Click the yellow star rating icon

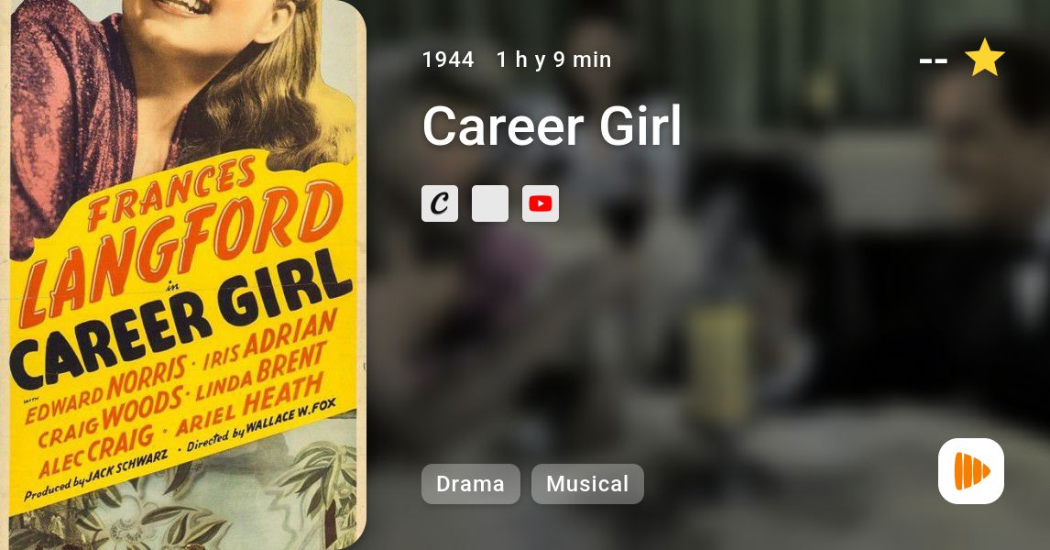984,59
